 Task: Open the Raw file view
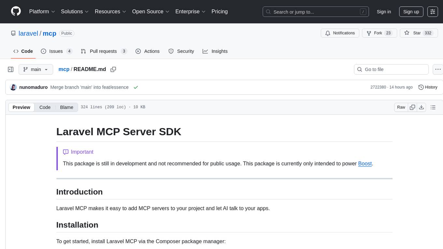(x=401, y=107)
